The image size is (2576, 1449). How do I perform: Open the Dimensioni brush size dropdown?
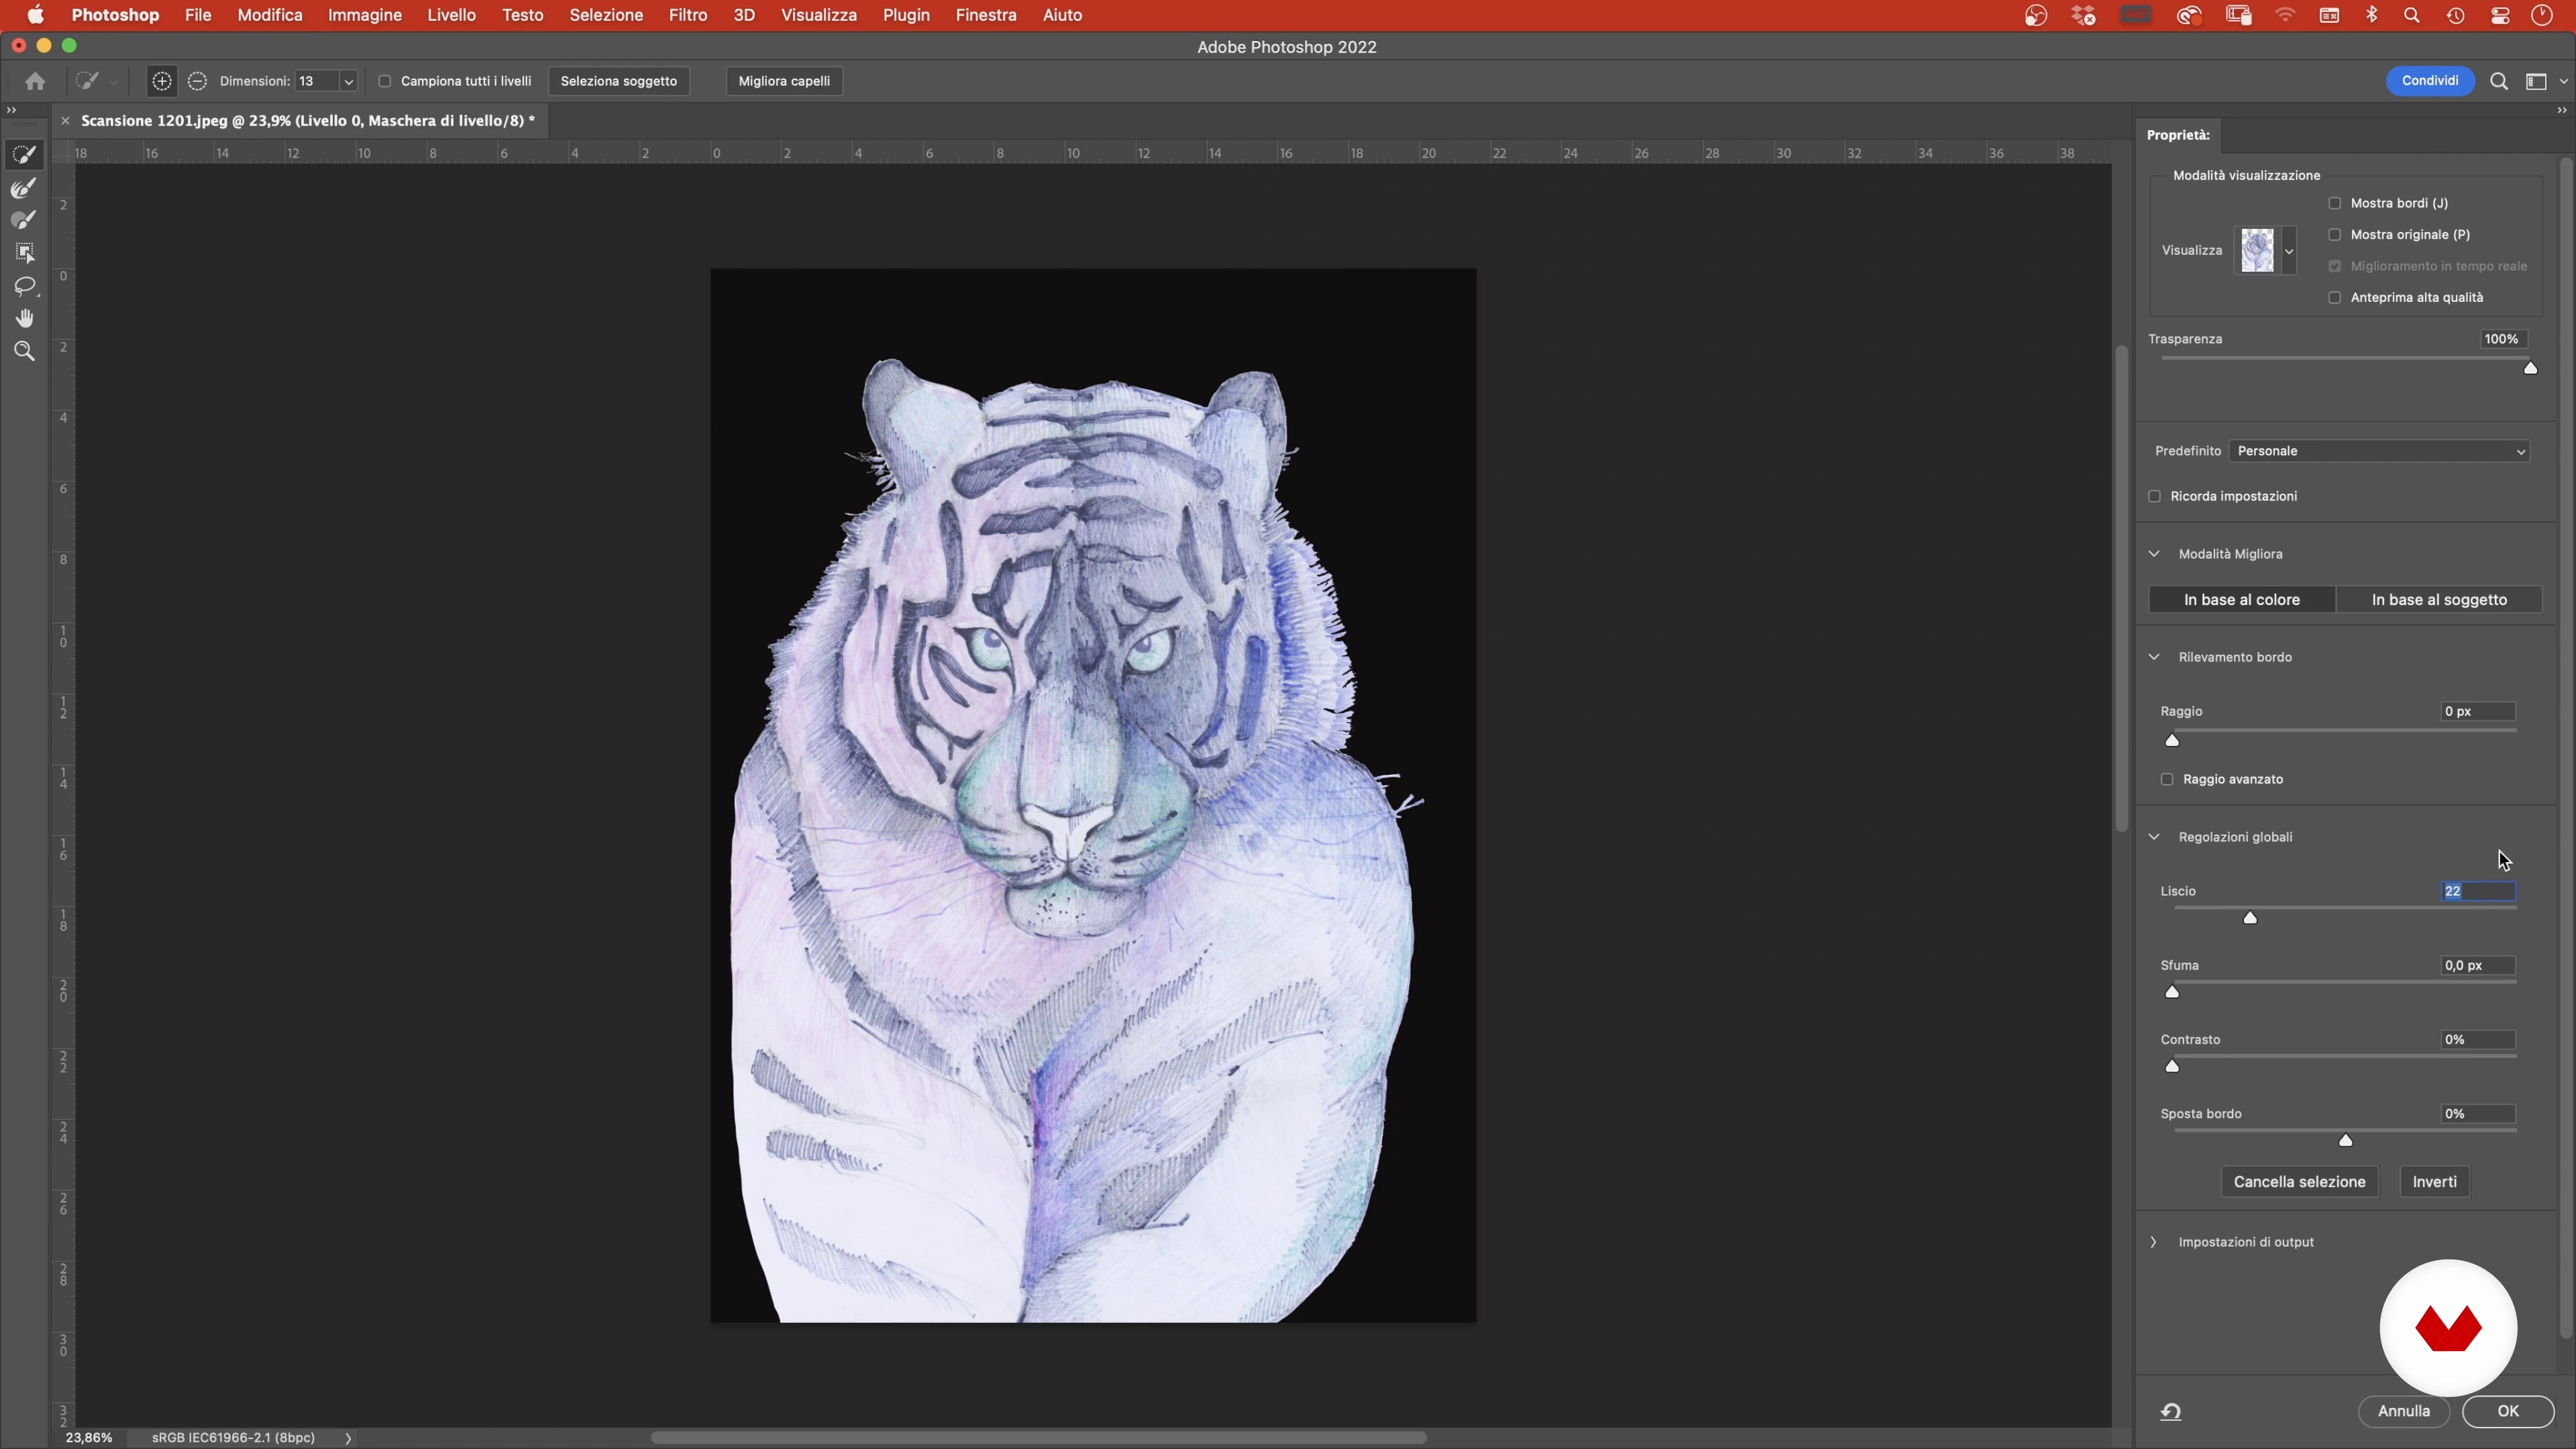click(x=348, y=82)
